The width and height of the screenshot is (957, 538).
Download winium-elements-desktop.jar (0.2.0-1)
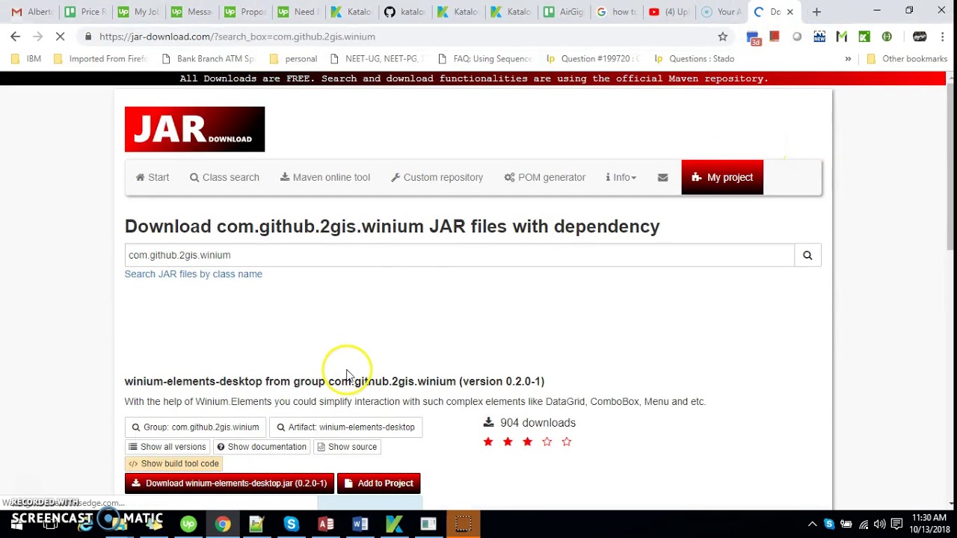(x=230, y=483)
